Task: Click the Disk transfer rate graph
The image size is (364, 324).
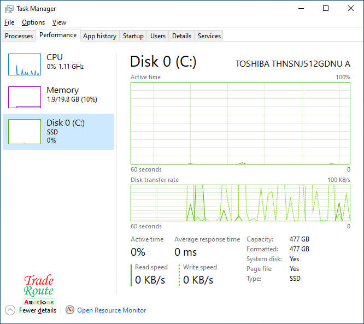Action: [x=240, y=203]
